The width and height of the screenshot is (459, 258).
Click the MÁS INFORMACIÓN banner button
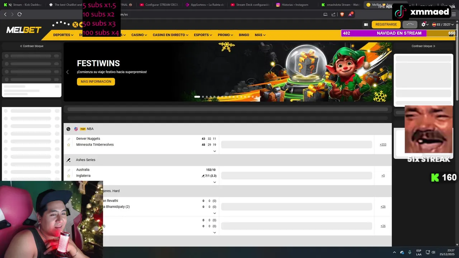(x=96, y=82)
